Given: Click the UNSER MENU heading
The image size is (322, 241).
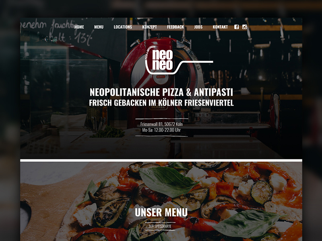Looking at the screenshot, I should 161,212.
